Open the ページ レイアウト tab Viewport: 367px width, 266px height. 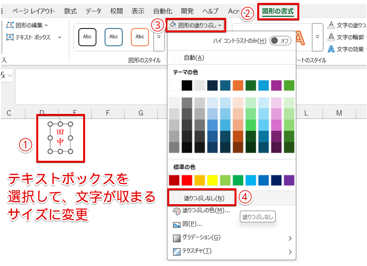(x=33, y=11)
